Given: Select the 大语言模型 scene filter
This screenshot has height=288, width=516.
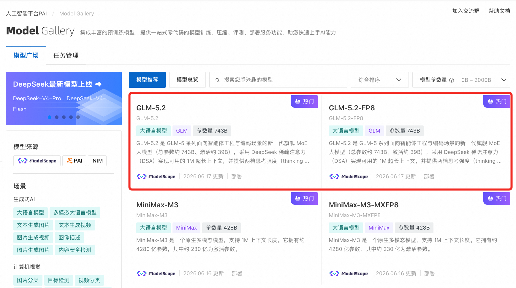Looking at the screenshot, I should [31, 213].
